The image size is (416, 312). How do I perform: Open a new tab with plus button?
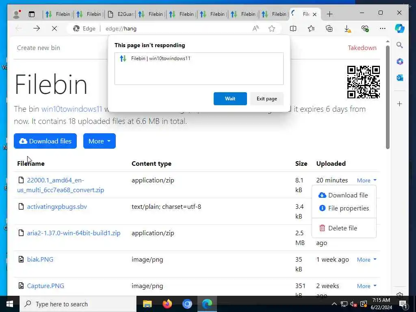point(329,14)
